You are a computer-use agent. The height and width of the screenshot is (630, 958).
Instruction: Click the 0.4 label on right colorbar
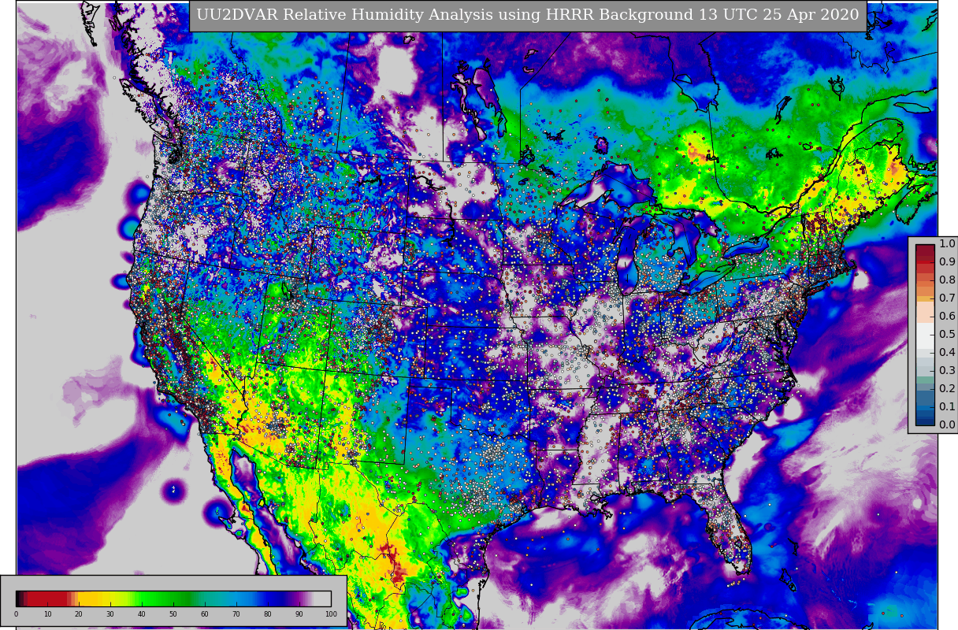click(x=947, y=353)
